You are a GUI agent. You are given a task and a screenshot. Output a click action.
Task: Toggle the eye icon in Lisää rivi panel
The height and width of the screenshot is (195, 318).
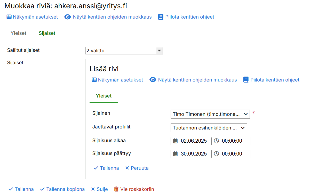click(x=153, y=80)
